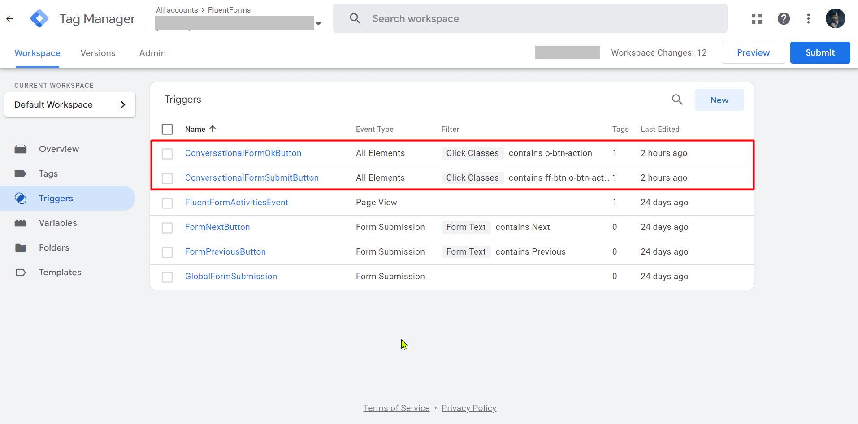This screenshot has width=858, height=424.
Task: Click into the Search workspace field
Action: point(530,18)
